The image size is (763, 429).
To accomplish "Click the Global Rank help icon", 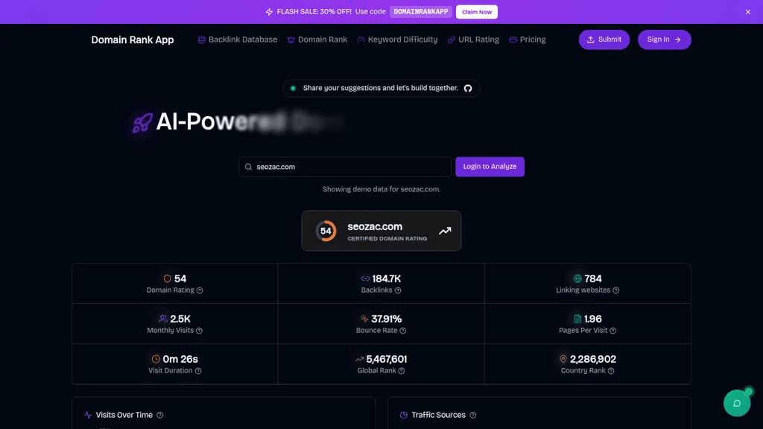I will 402,371.
